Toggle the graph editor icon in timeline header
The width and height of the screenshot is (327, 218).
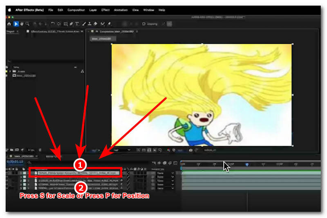(x=175, y=163)
